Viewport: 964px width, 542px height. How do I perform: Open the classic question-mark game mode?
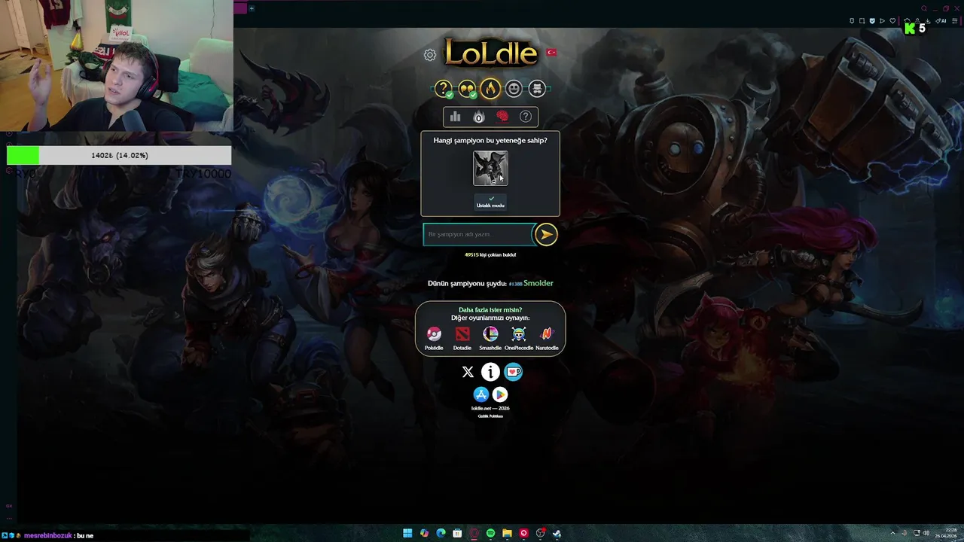444,89
